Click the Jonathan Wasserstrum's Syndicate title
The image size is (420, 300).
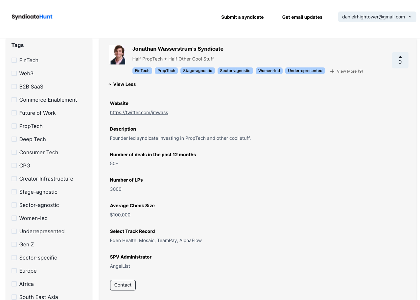[178, 49]
